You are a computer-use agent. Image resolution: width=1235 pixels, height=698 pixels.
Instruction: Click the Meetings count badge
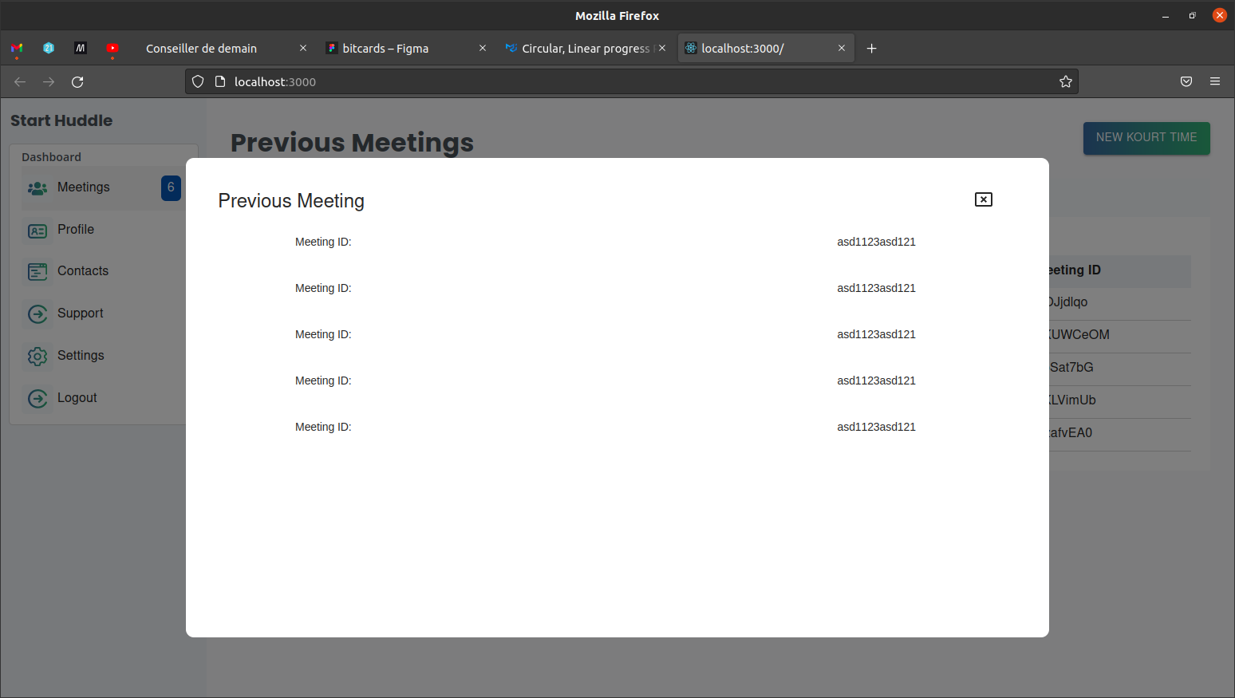point(171,187)
